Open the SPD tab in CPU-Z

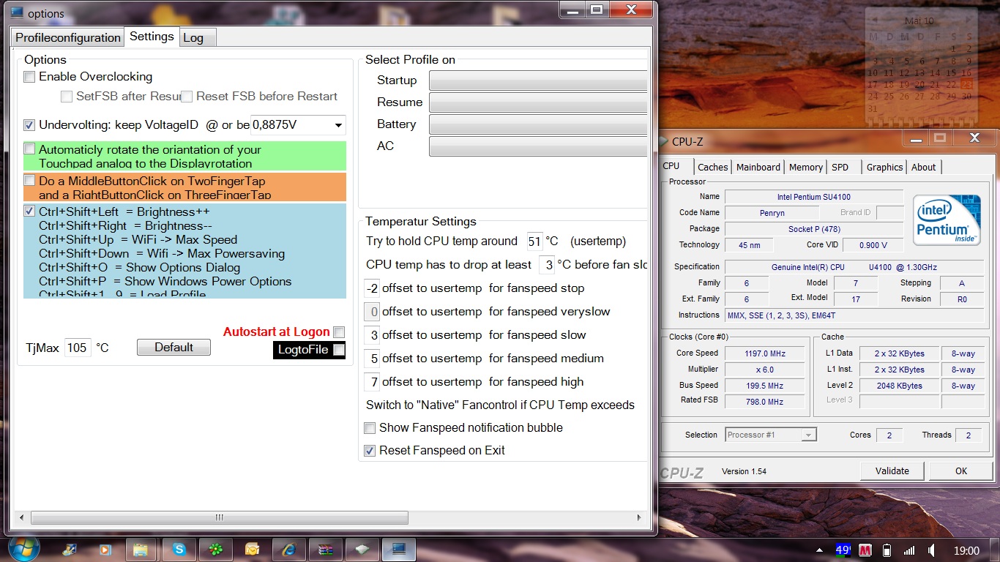[x=840, y=167]
